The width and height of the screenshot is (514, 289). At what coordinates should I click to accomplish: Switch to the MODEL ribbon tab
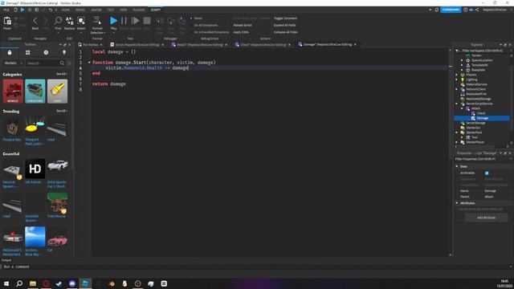pyautogui.click(x=80, y=10)
